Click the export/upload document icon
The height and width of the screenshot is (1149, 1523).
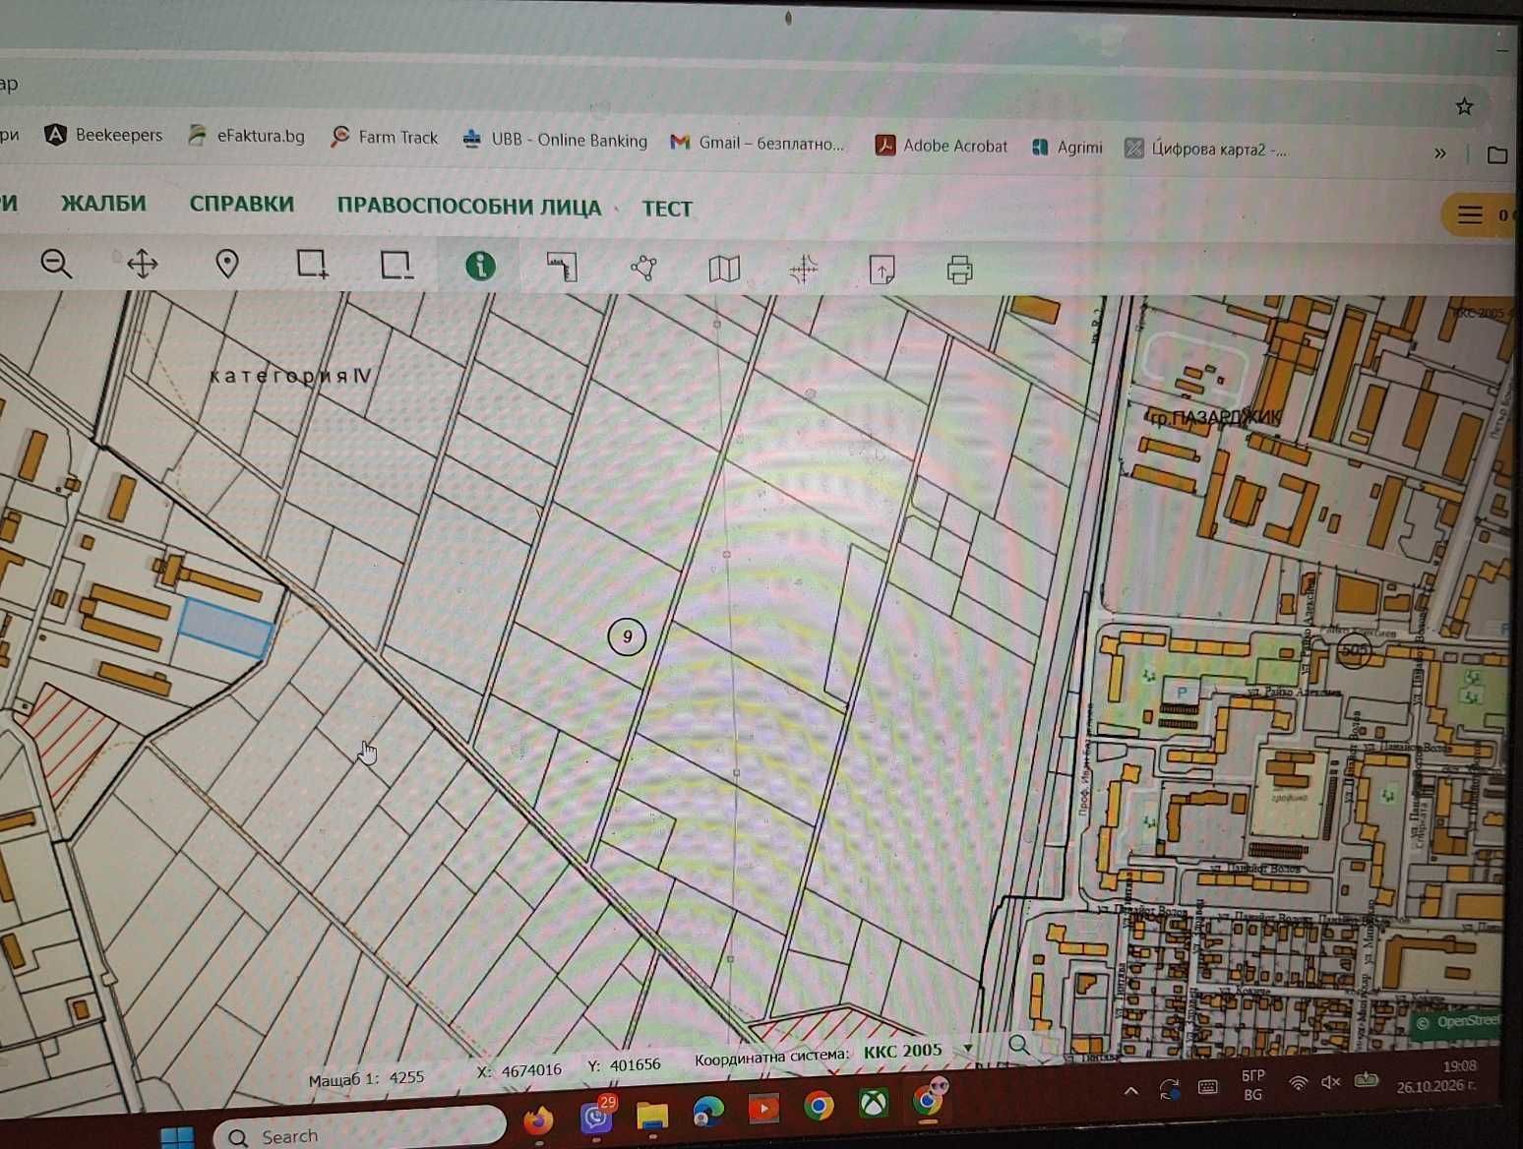click(883, 270)
